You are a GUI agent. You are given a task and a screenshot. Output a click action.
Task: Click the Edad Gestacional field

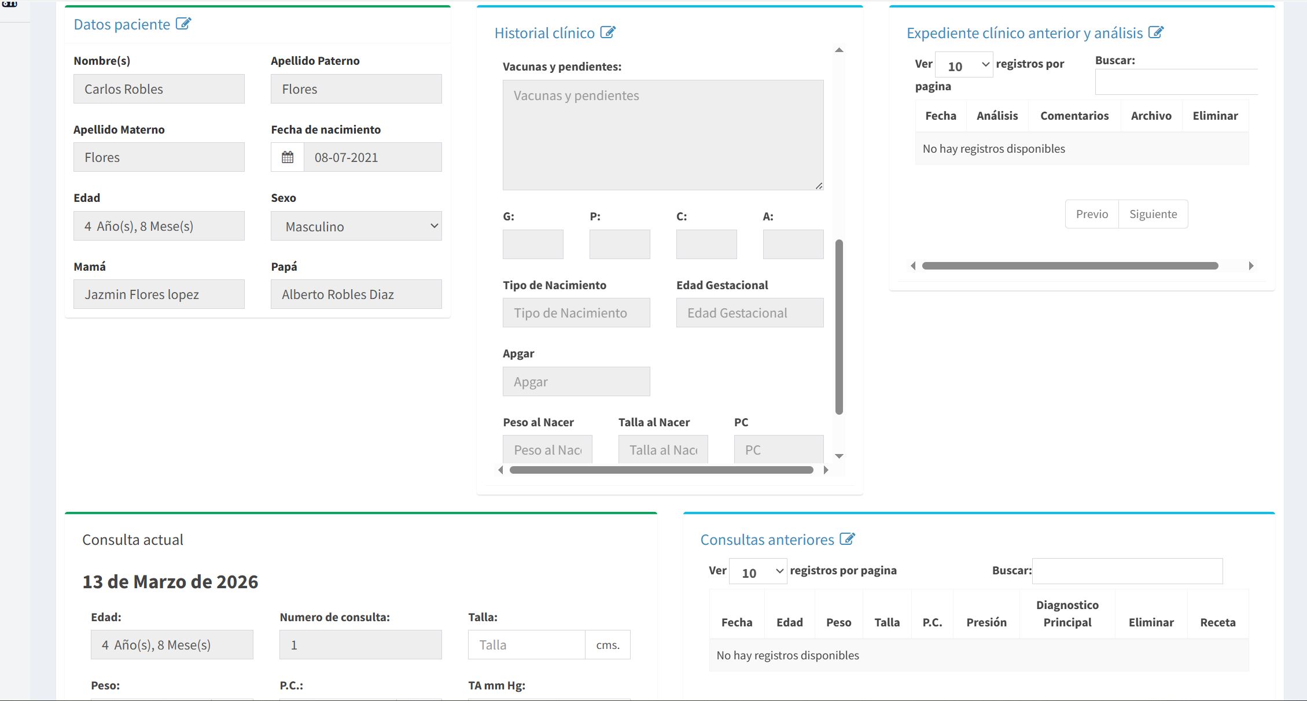click(750, 312)
